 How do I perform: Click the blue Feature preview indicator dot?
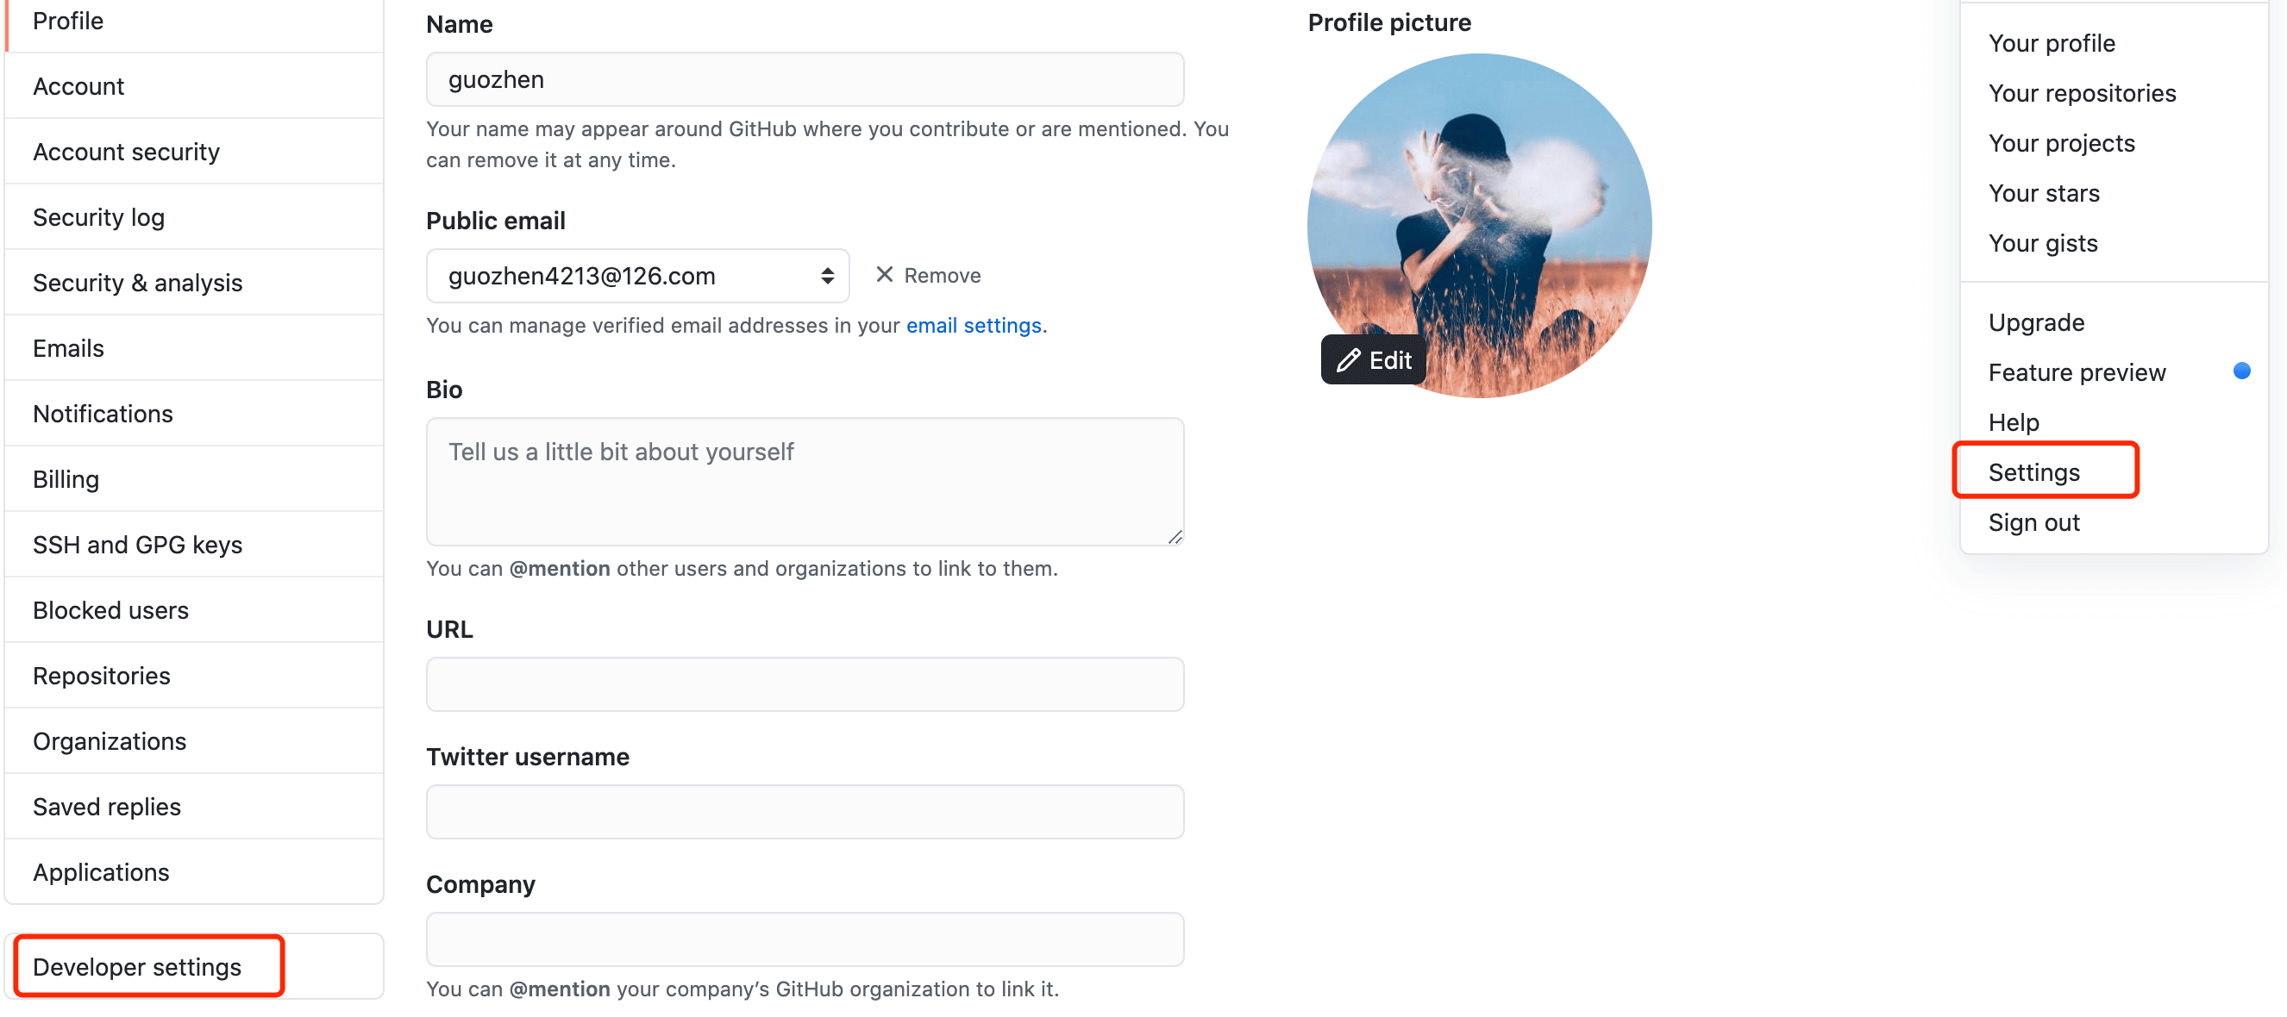coord(2240,371)
